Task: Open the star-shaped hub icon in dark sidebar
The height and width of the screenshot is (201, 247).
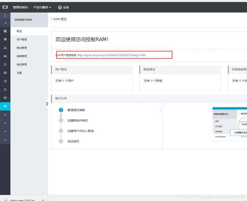Action: 5,81
